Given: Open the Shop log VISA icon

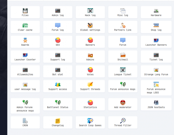Looking at the screenshot, I should [156, 25].
